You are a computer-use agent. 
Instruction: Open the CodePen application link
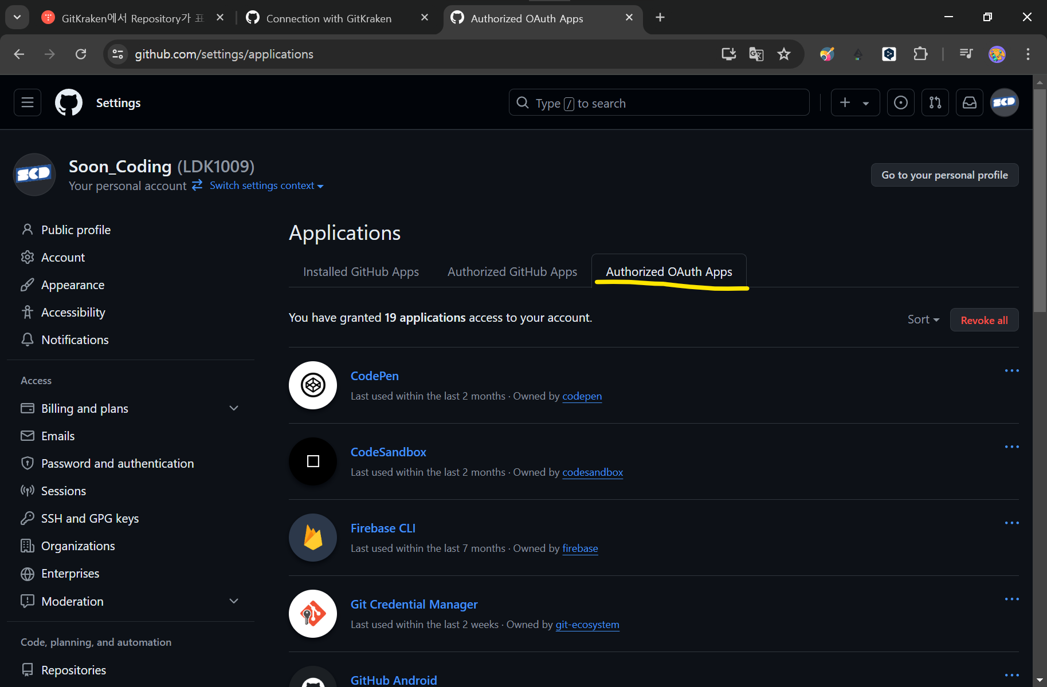point(375,376)
